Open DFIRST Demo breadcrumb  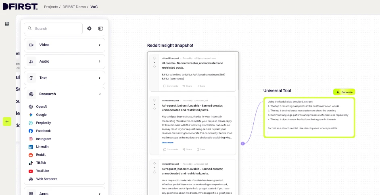[x=74, y=7]
